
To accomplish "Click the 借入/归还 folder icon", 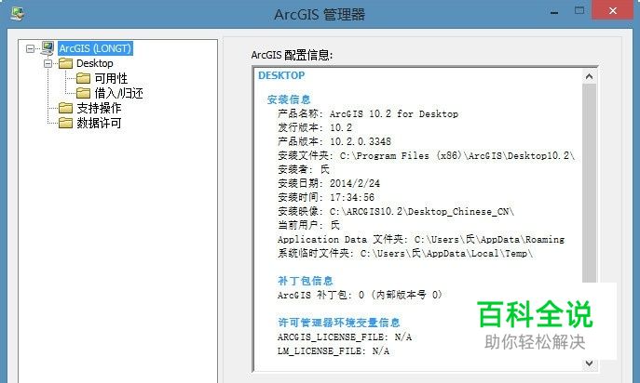I will (83, 93).
